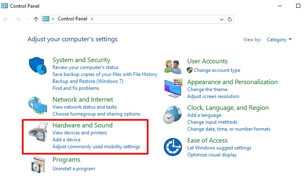Image resolution: width=306 pixels, height=176 pixels.
Task: Open the Appearance and Personalization monitor icon
Action: pyautogui.click(x=173, y=89)
